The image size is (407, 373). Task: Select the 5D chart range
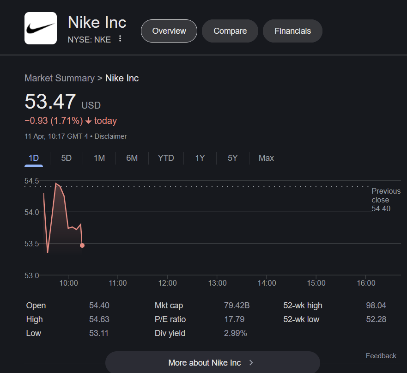point(66,158)
